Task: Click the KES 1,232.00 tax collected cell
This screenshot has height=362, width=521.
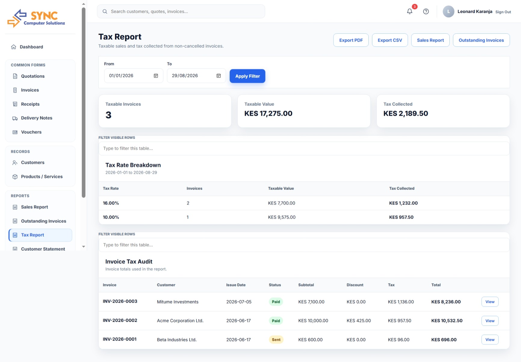Action: tap(403, 203)
